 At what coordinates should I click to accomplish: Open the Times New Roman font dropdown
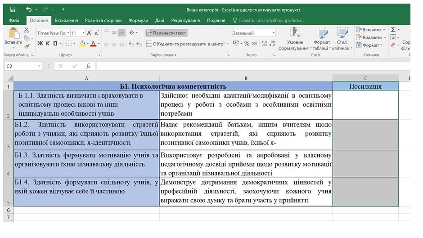(68, 33)
